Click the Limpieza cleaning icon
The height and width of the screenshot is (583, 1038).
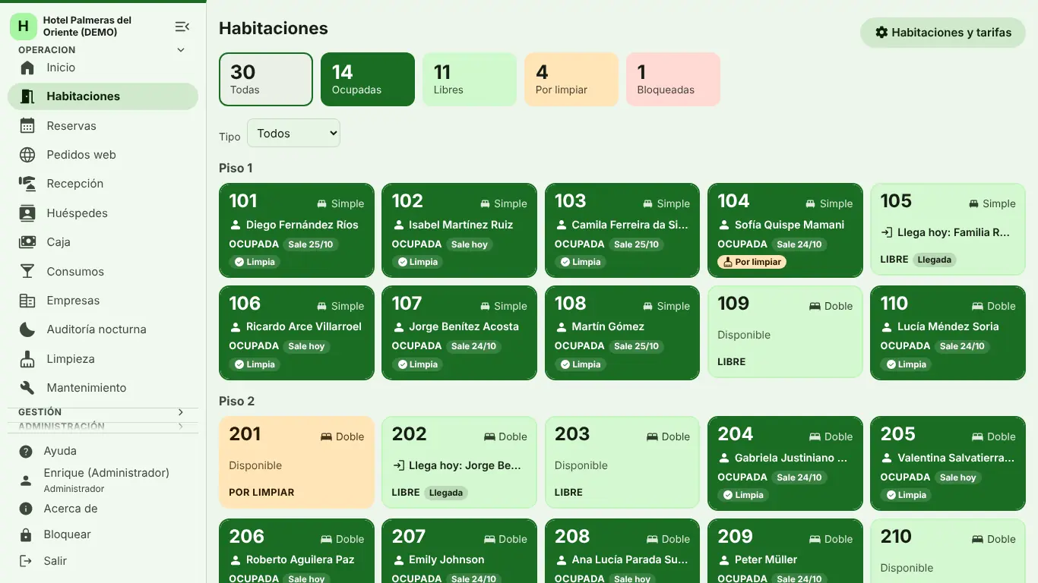click(27, 359)
